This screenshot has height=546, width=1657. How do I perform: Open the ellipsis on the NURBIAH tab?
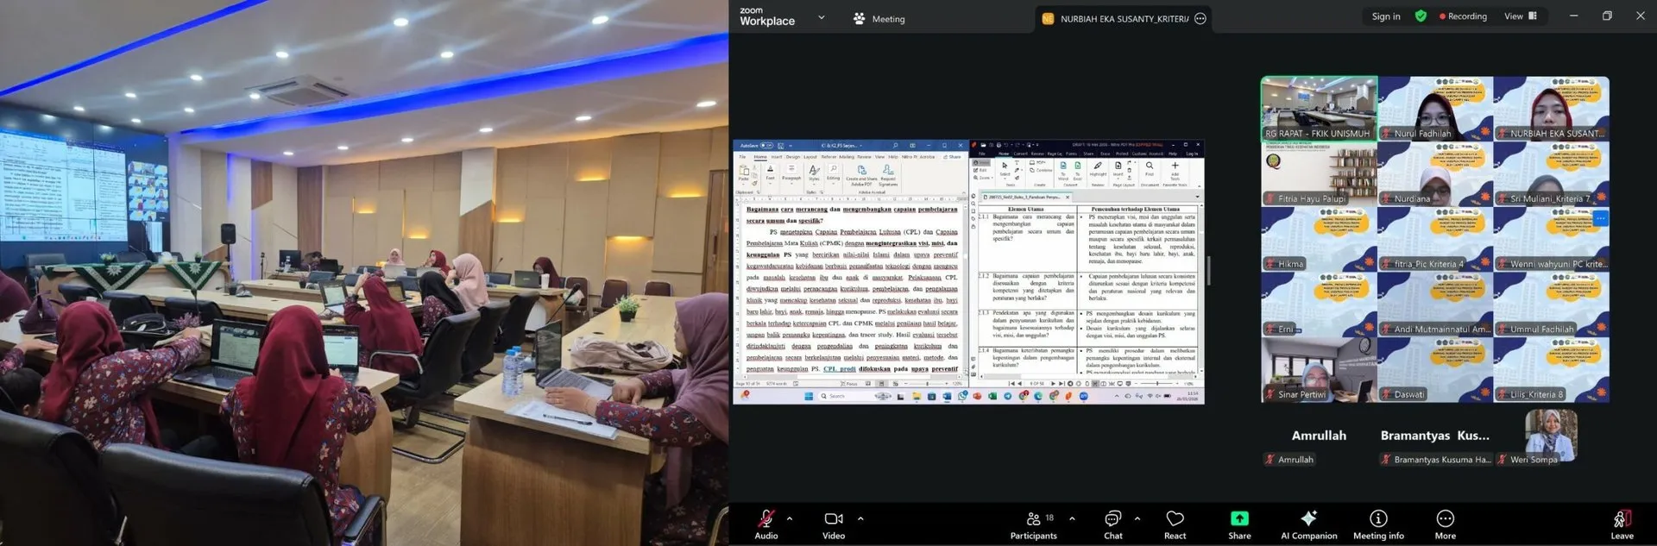point(1200,18)
